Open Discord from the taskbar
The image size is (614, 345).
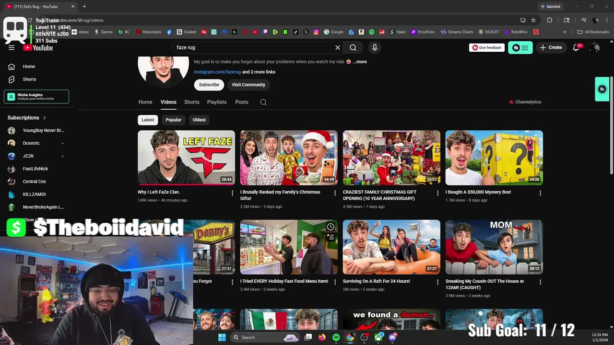pyautogui.click(x=393, y=337)
